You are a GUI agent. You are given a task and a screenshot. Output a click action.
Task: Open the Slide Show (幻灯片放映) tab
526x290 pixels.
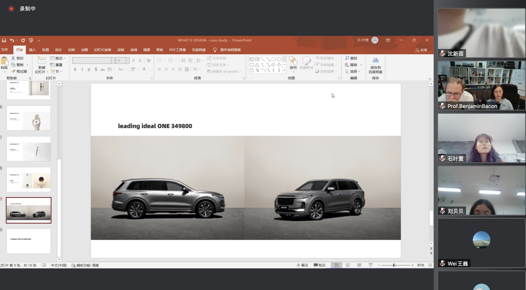click(x=102, y=50)
